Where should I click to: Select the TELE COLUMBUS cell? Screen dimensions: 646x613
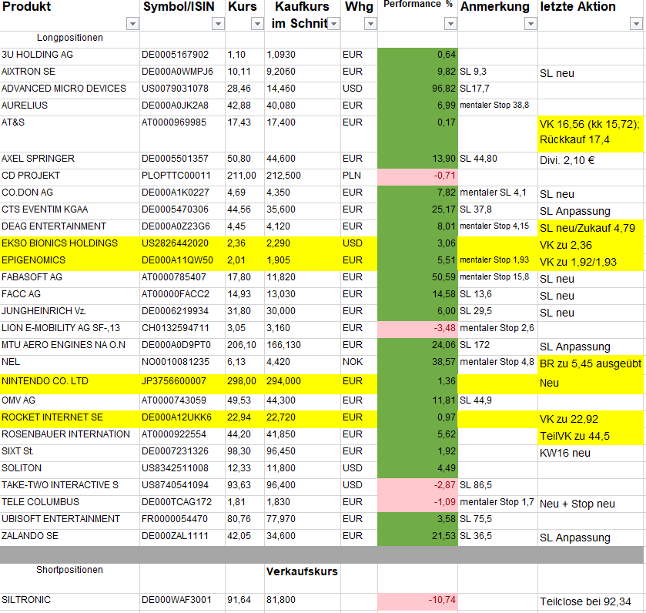tap(69, 504)
